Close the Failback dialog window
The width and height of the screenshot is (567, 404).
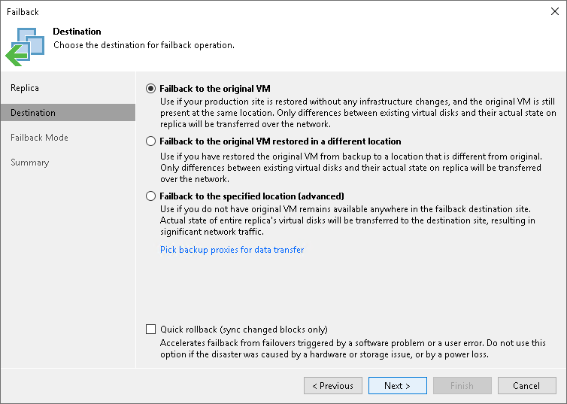point(552,12)
